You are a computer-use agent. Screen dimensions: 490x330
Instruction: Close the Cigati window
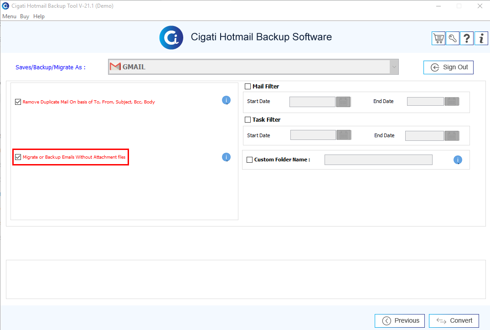[480, 6]
